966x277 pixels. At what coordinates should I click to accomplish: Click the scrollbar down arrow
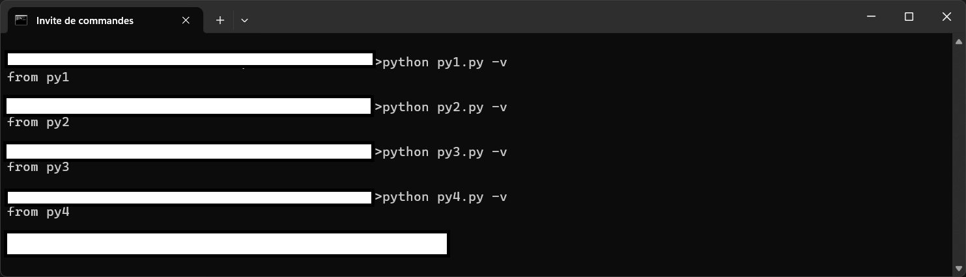point(959,269)
